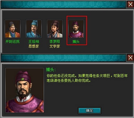Click the 文学家 title label
This screenshot has height=118, width=134.
[x=55, y=46]
